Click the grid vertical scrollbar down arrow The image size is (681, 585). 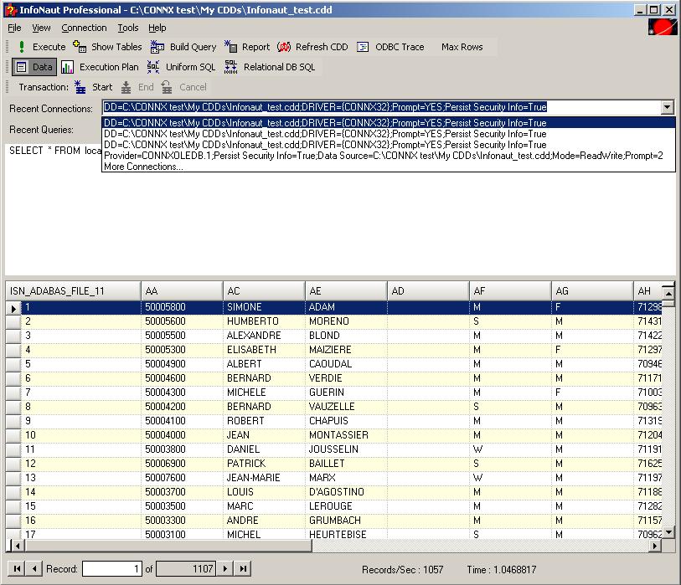pyautogui.click(x=668, y=531)
